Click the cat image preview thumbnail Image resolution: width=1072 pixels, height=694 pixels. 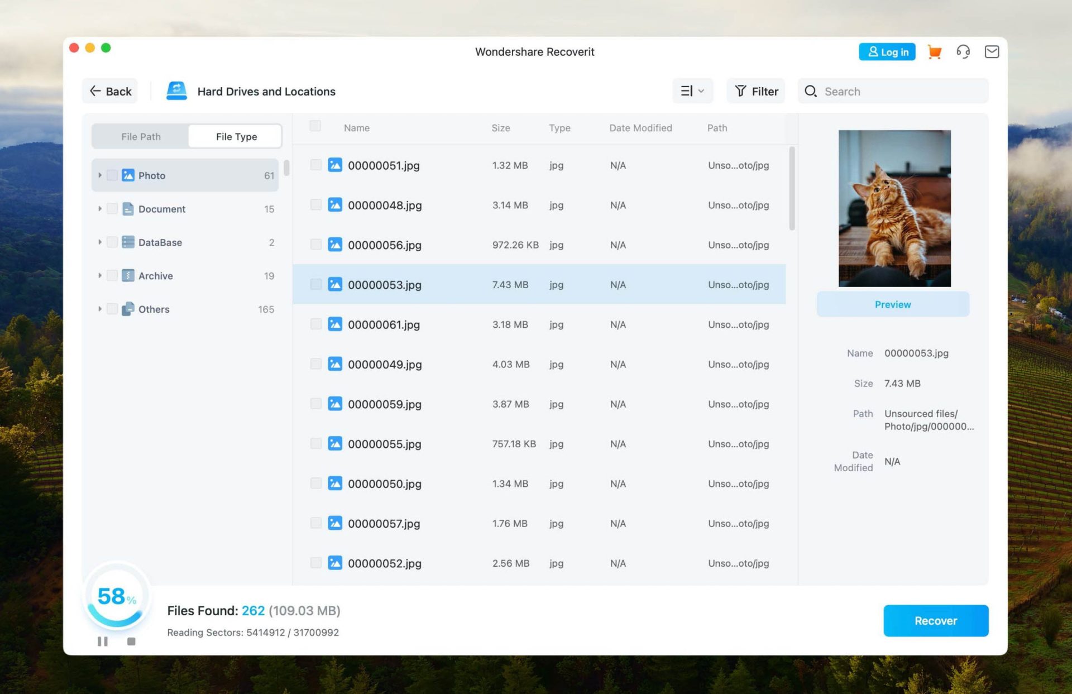pyautogui.click(x=893, y=208)
